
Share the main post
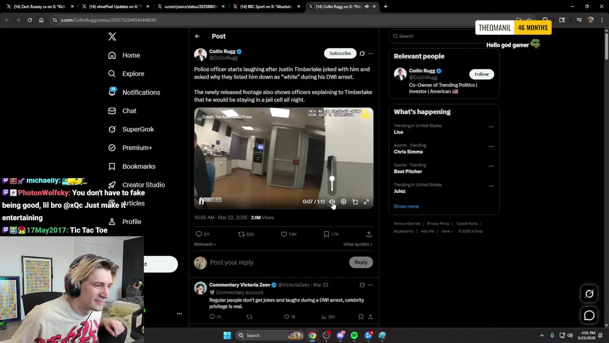pyautogui.click(x=369, y=234)
